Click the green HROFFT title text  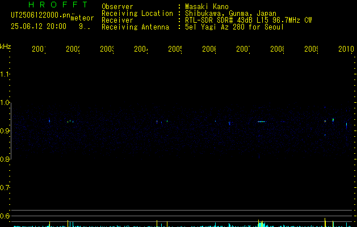coord(58,5)
